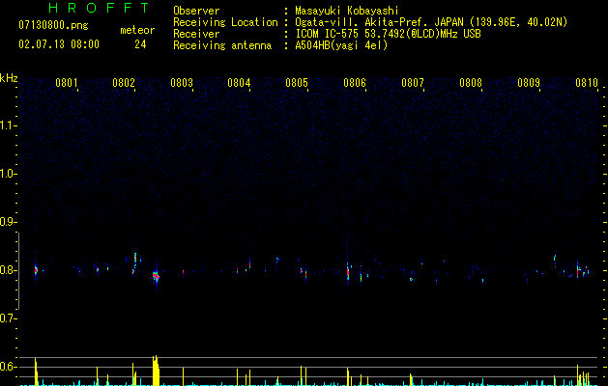Click the 0806 time marker
The image size is (608, 386).
[x=355, y=82]
